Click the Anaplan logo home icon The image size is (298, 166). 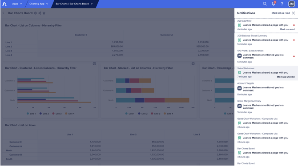click(x=4, y=4)
